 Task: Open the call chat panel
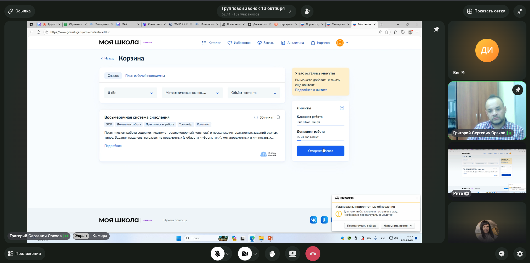[x=502, y=254]
